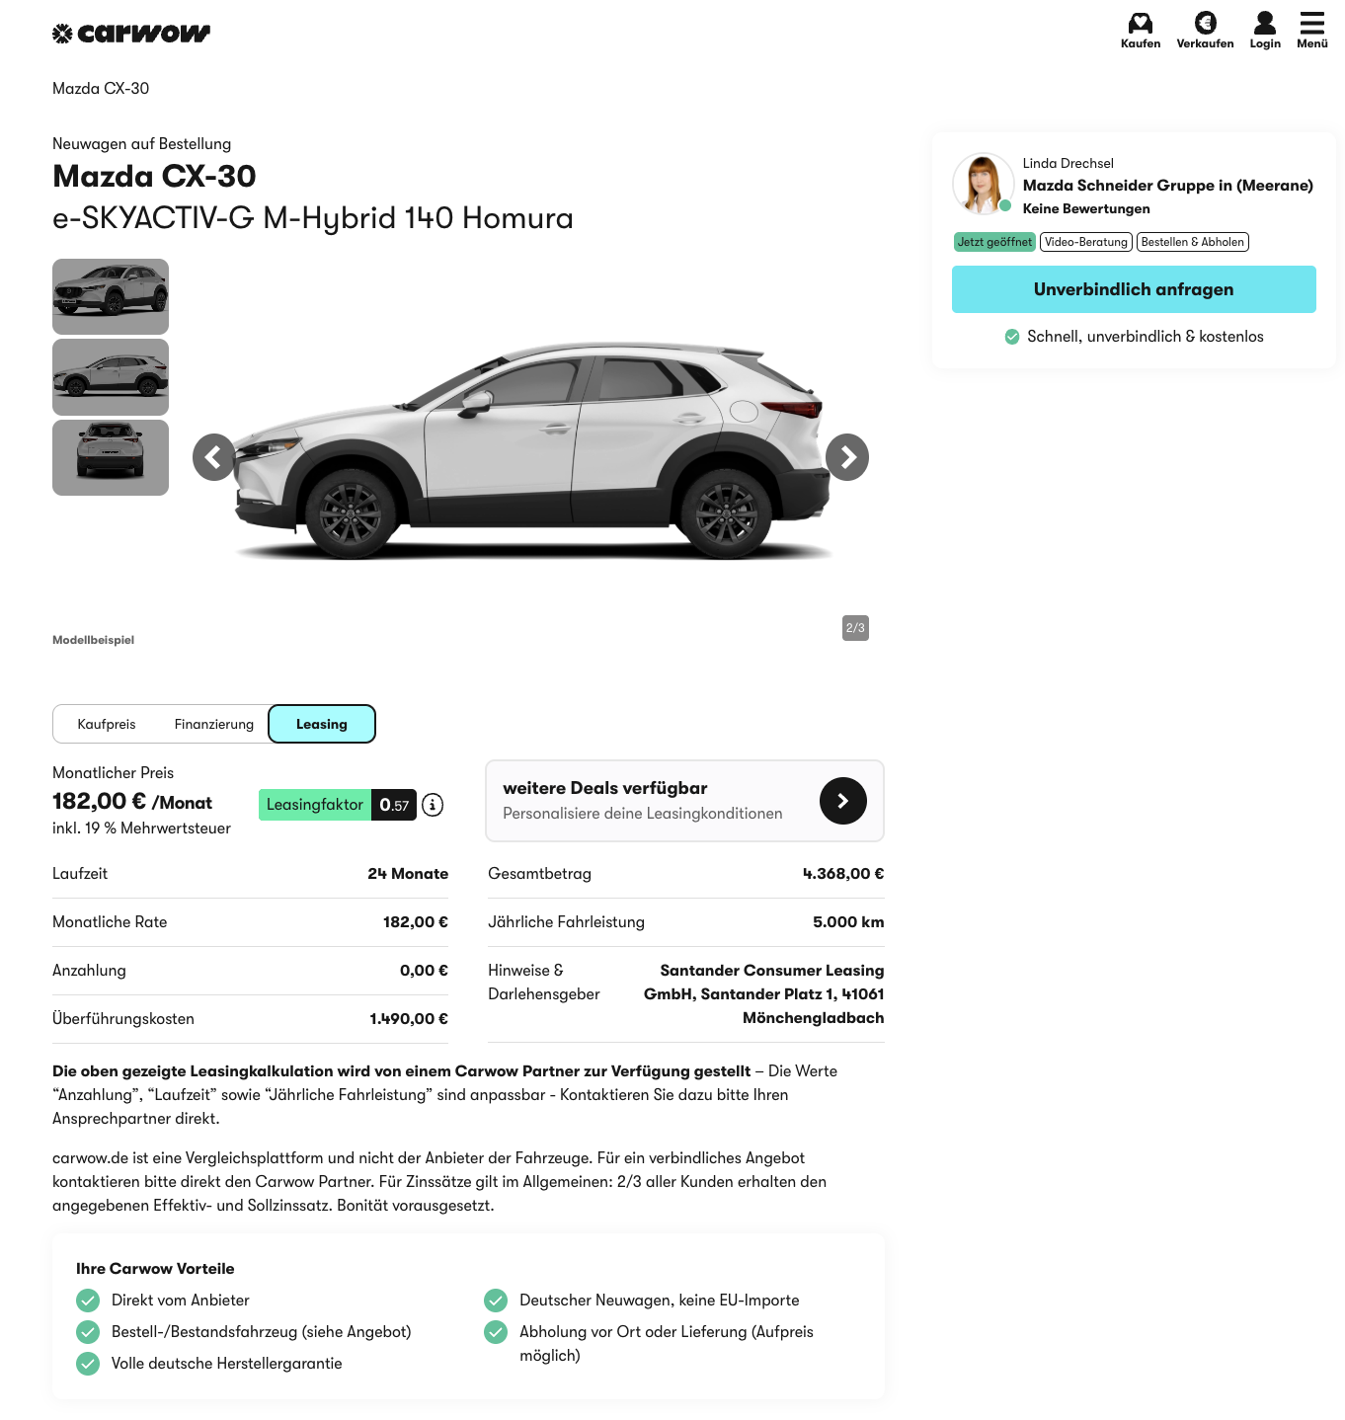This screenshot has width=1345, height=1420.
Task: Show previous car image with left arrow
Action: pos(215,457)
